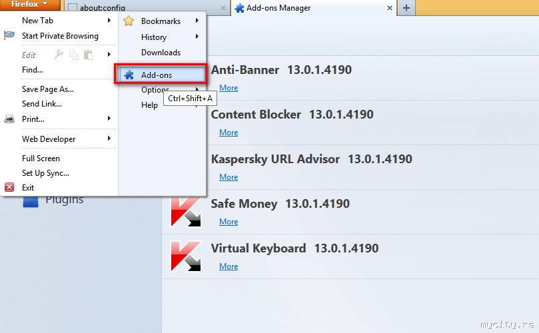Select the Content Blocker 13.0.1.4190 entry
This screenshot has height=333, width=539.
click(292, 115)
